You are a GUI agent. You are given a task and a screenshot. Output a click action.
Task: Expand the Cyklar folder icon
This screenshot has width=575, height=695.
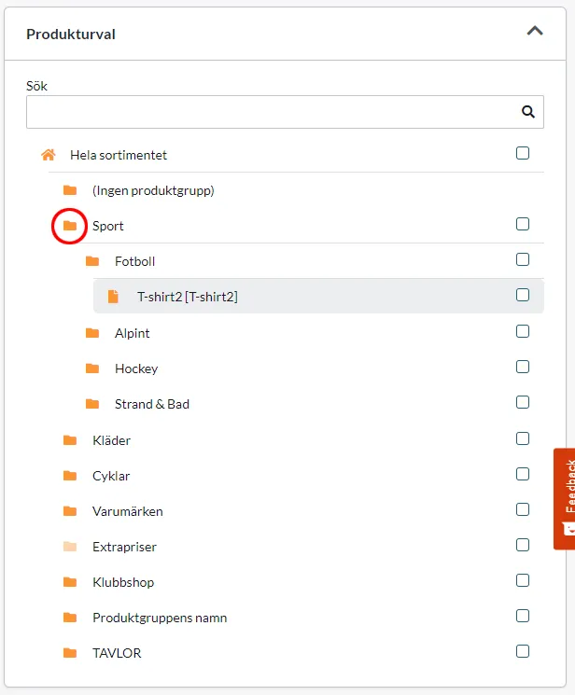point(70,476)
